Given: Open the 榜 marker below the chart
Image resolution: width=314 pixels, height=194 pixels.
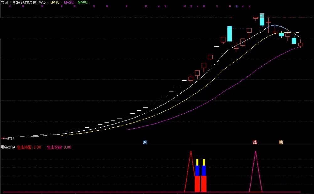Looking at the screenshot, I should point(281,142).
